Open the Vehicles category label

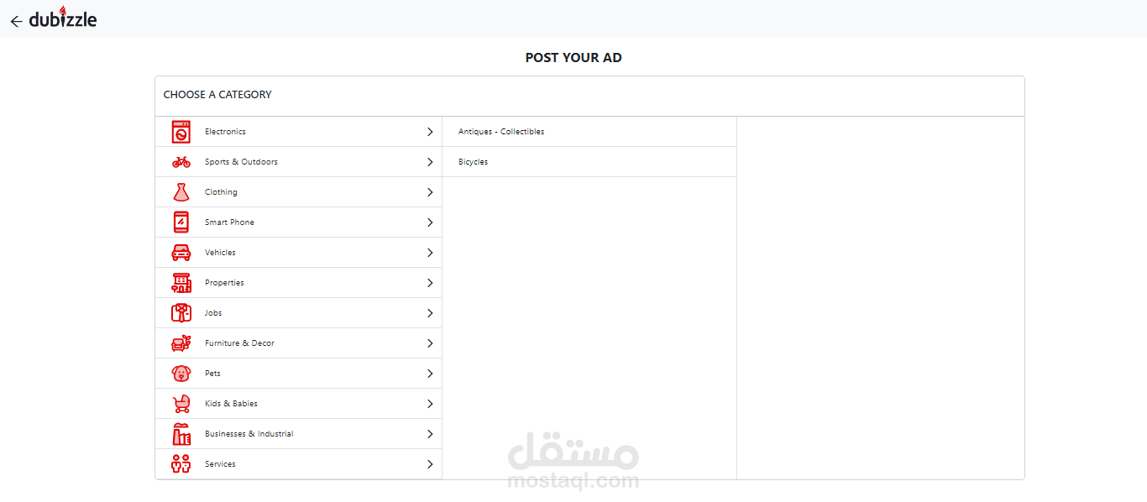220,253
